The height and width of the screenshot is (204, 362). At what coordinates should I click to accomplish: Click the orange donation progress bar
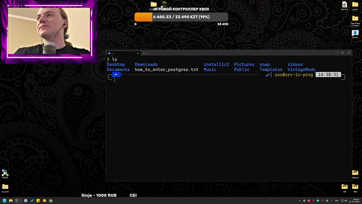181,17
